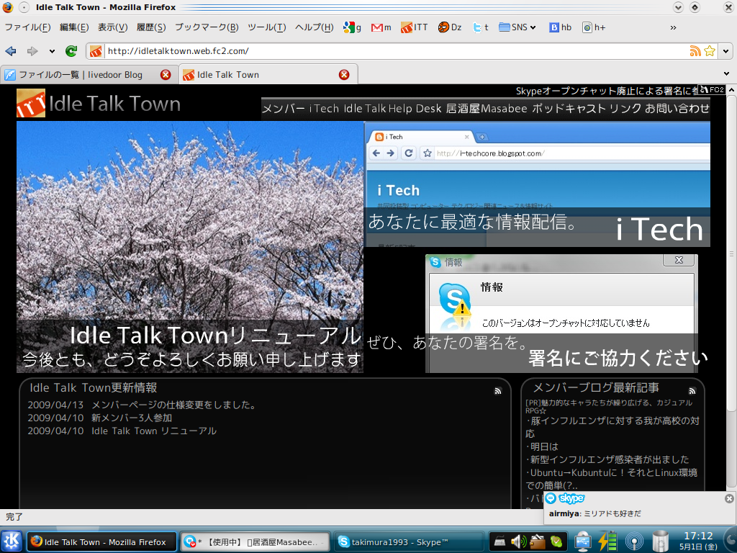737x553 pixels.
Task: Open the history dropdown beside forward arrow
Action: point(52,51)
